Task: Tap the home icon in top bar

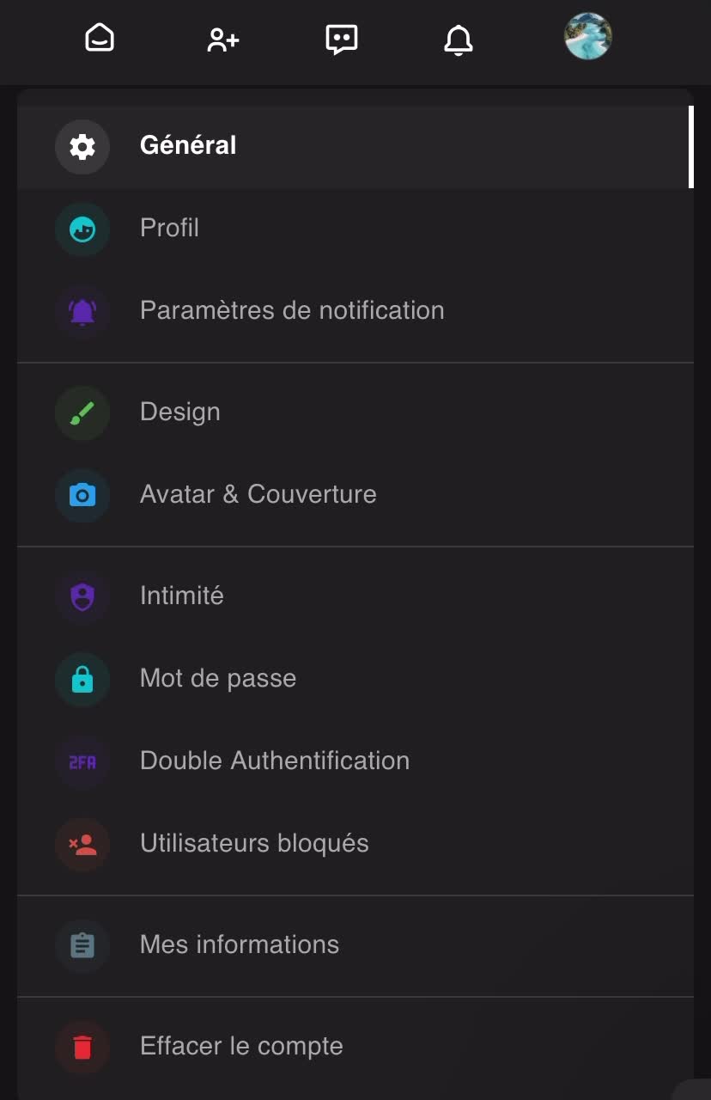Action: tap(100, 39)
